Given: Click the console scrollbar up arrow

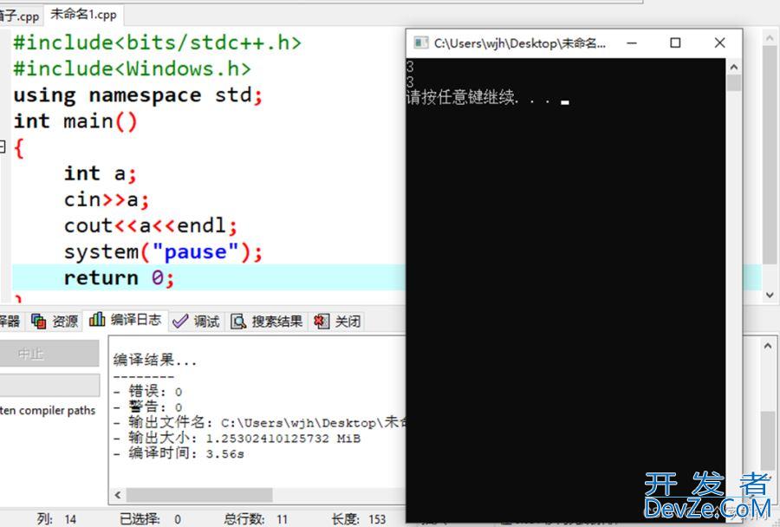Looking at the screenshot, I should click(x=734, y=67).
